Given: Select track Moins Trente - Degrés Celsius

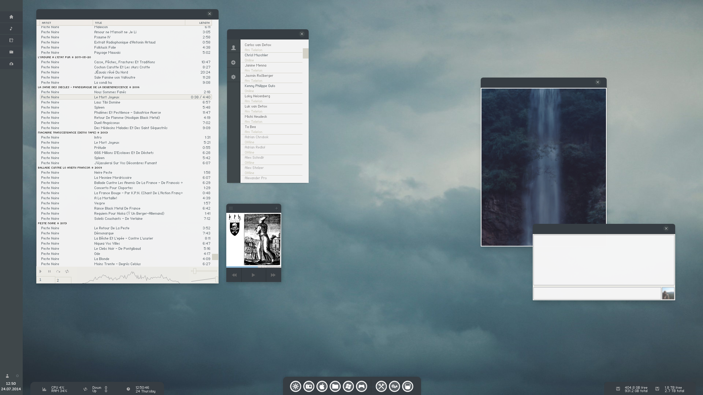Looking at the screenshot, I should pyautogui.click(x=126, y=264).
